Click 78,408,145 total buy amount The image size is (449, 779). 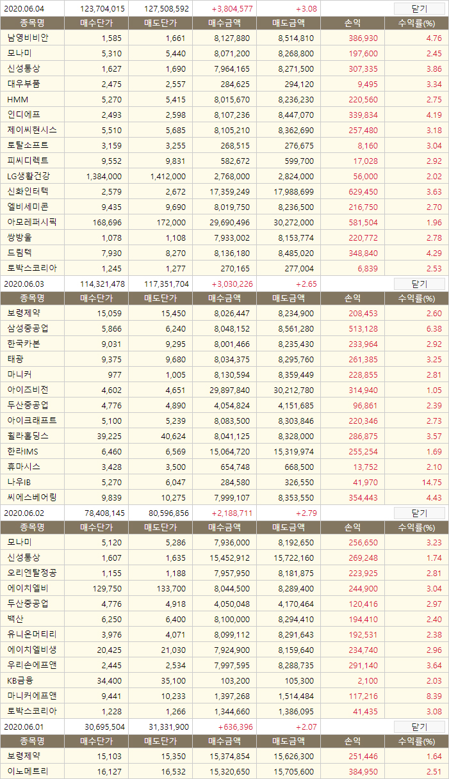click(105, 513)
